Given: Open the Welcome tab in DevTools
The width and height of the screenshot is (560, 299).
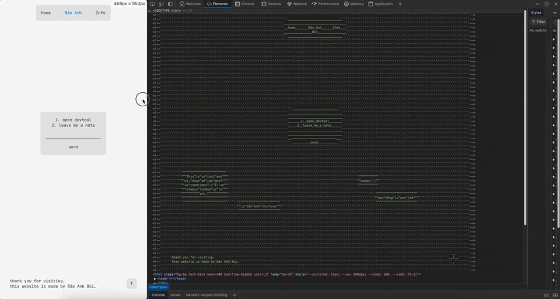Looking at the screenshot, I should 190,4.
